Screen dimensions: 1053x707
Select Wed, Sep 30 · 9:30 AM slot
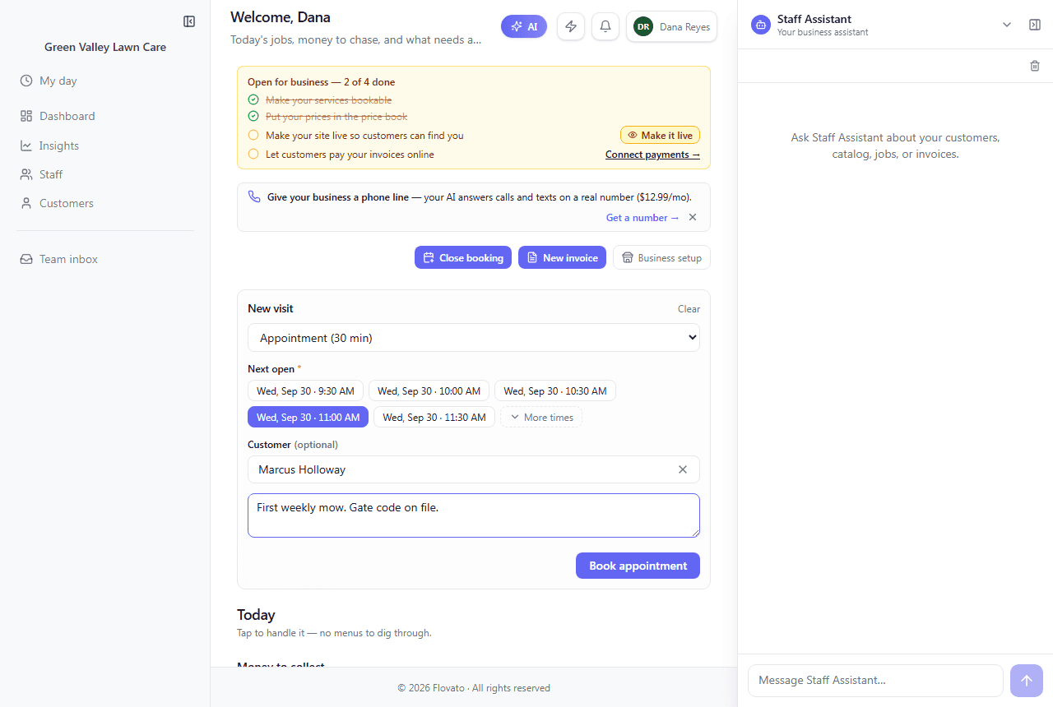click(305, 391)
